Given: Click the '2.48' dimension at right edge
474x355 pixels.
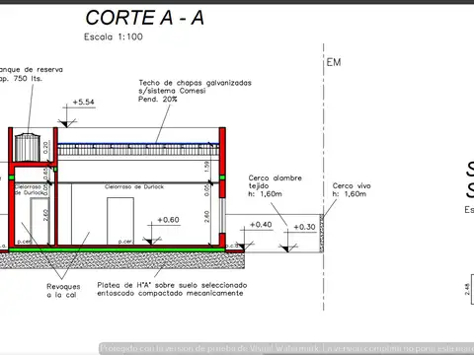Looking at the screenshot, I should [467, 289].
